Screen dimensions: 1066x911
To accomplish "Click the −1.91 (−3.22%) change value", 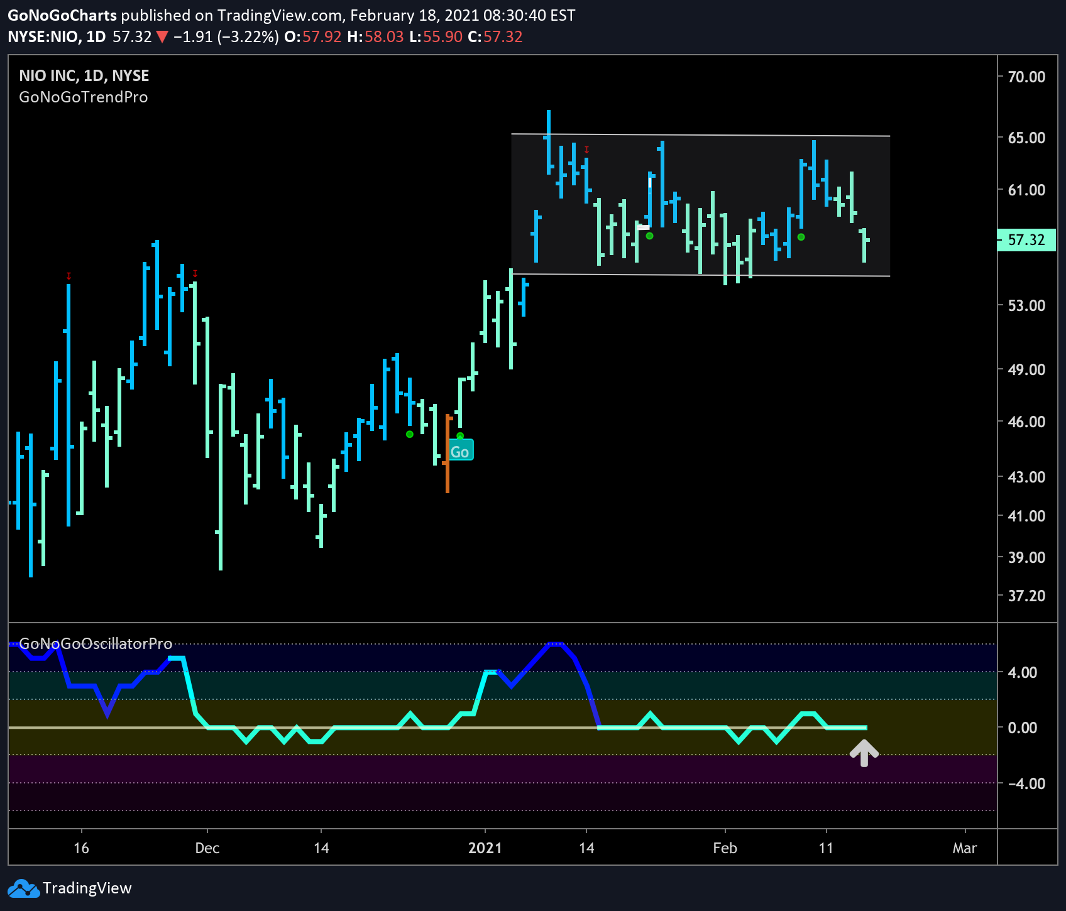I will click(x=226, y=37).
